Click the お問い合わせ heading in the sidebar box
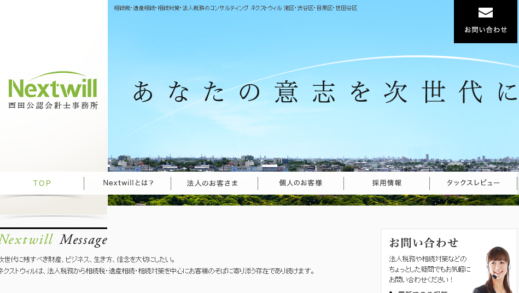 [x=423, y=243]
